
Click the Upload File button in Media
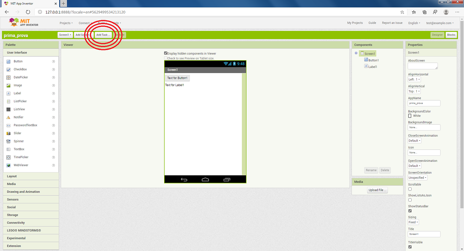tap(377, 190)
